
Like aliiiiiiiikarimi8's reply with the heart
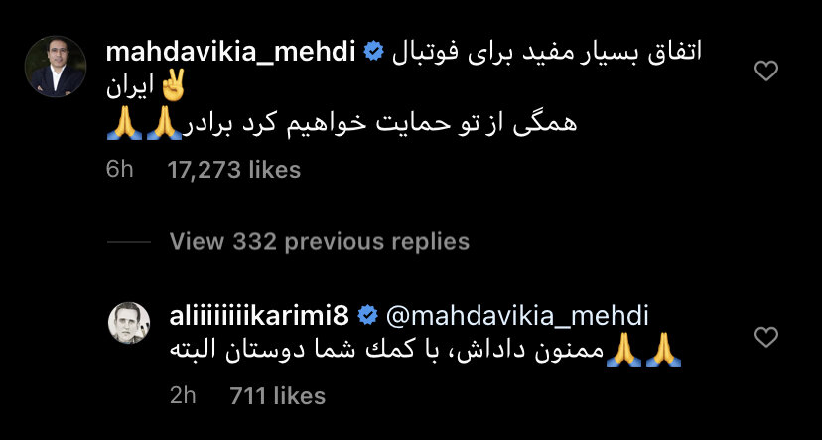[765, 337]
